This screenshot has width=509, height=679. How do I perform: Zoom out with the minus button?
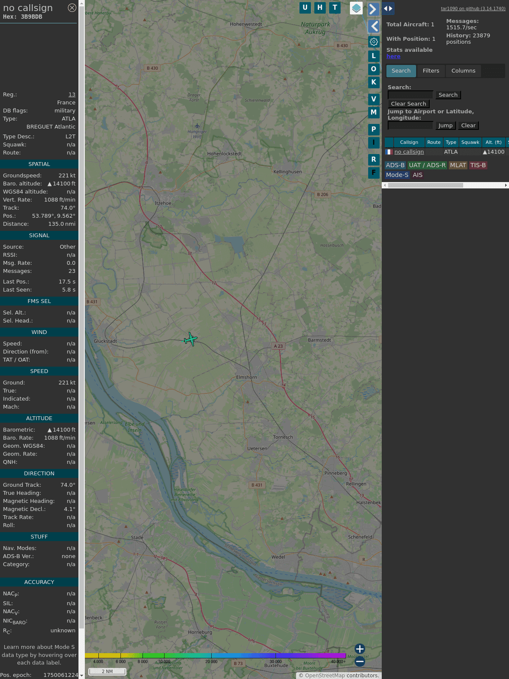(x=360, y=661)
